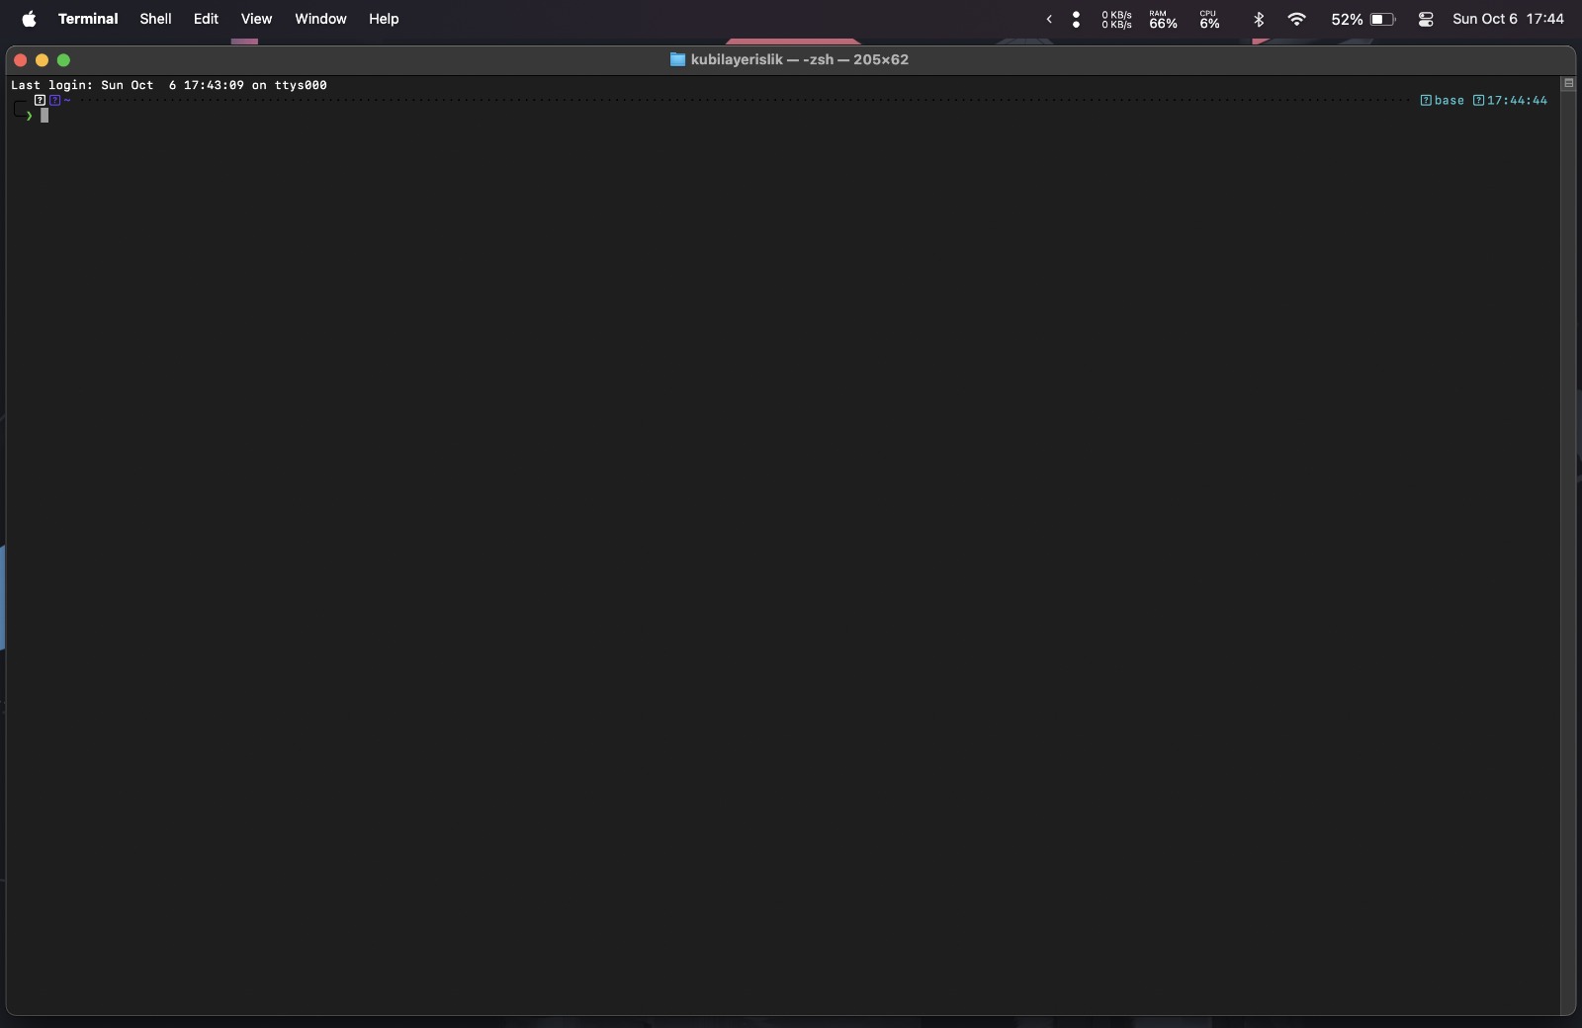Click the kubilayerislik window title text
The width and height of the screenshot is (1582, 1028).
coord(737,59)
